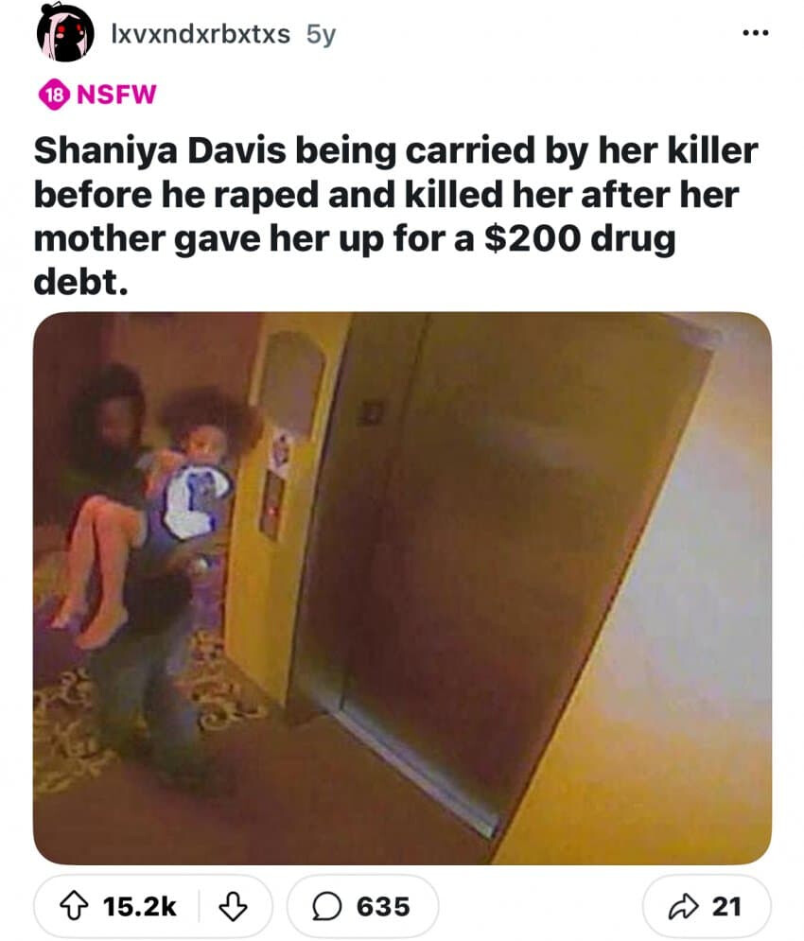This screenshot has height=941, width=804.
Task: Tap the last word "debt." of title
Action: (80, 282)
